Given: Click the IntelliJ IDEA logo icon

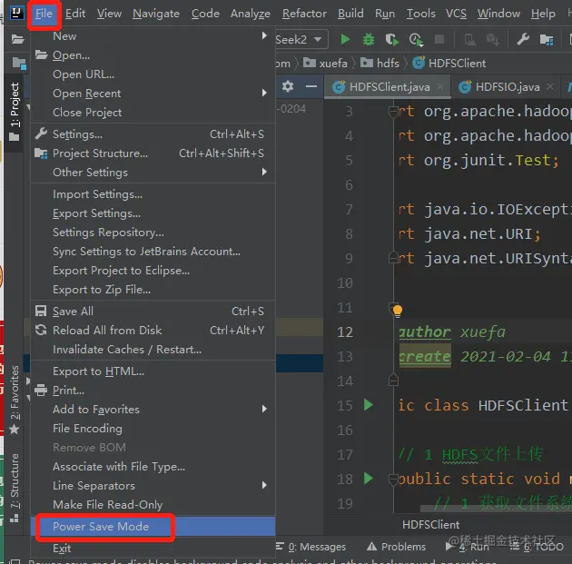Looking at the screenshot, I should pyautogui.click(x=16, y=13).
